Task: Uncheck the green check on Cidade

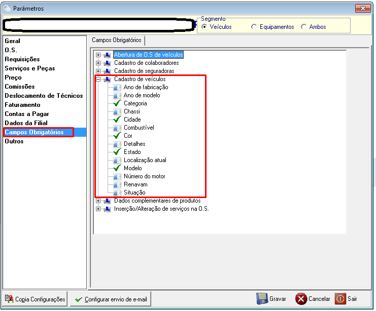Action: coord(117,119)
